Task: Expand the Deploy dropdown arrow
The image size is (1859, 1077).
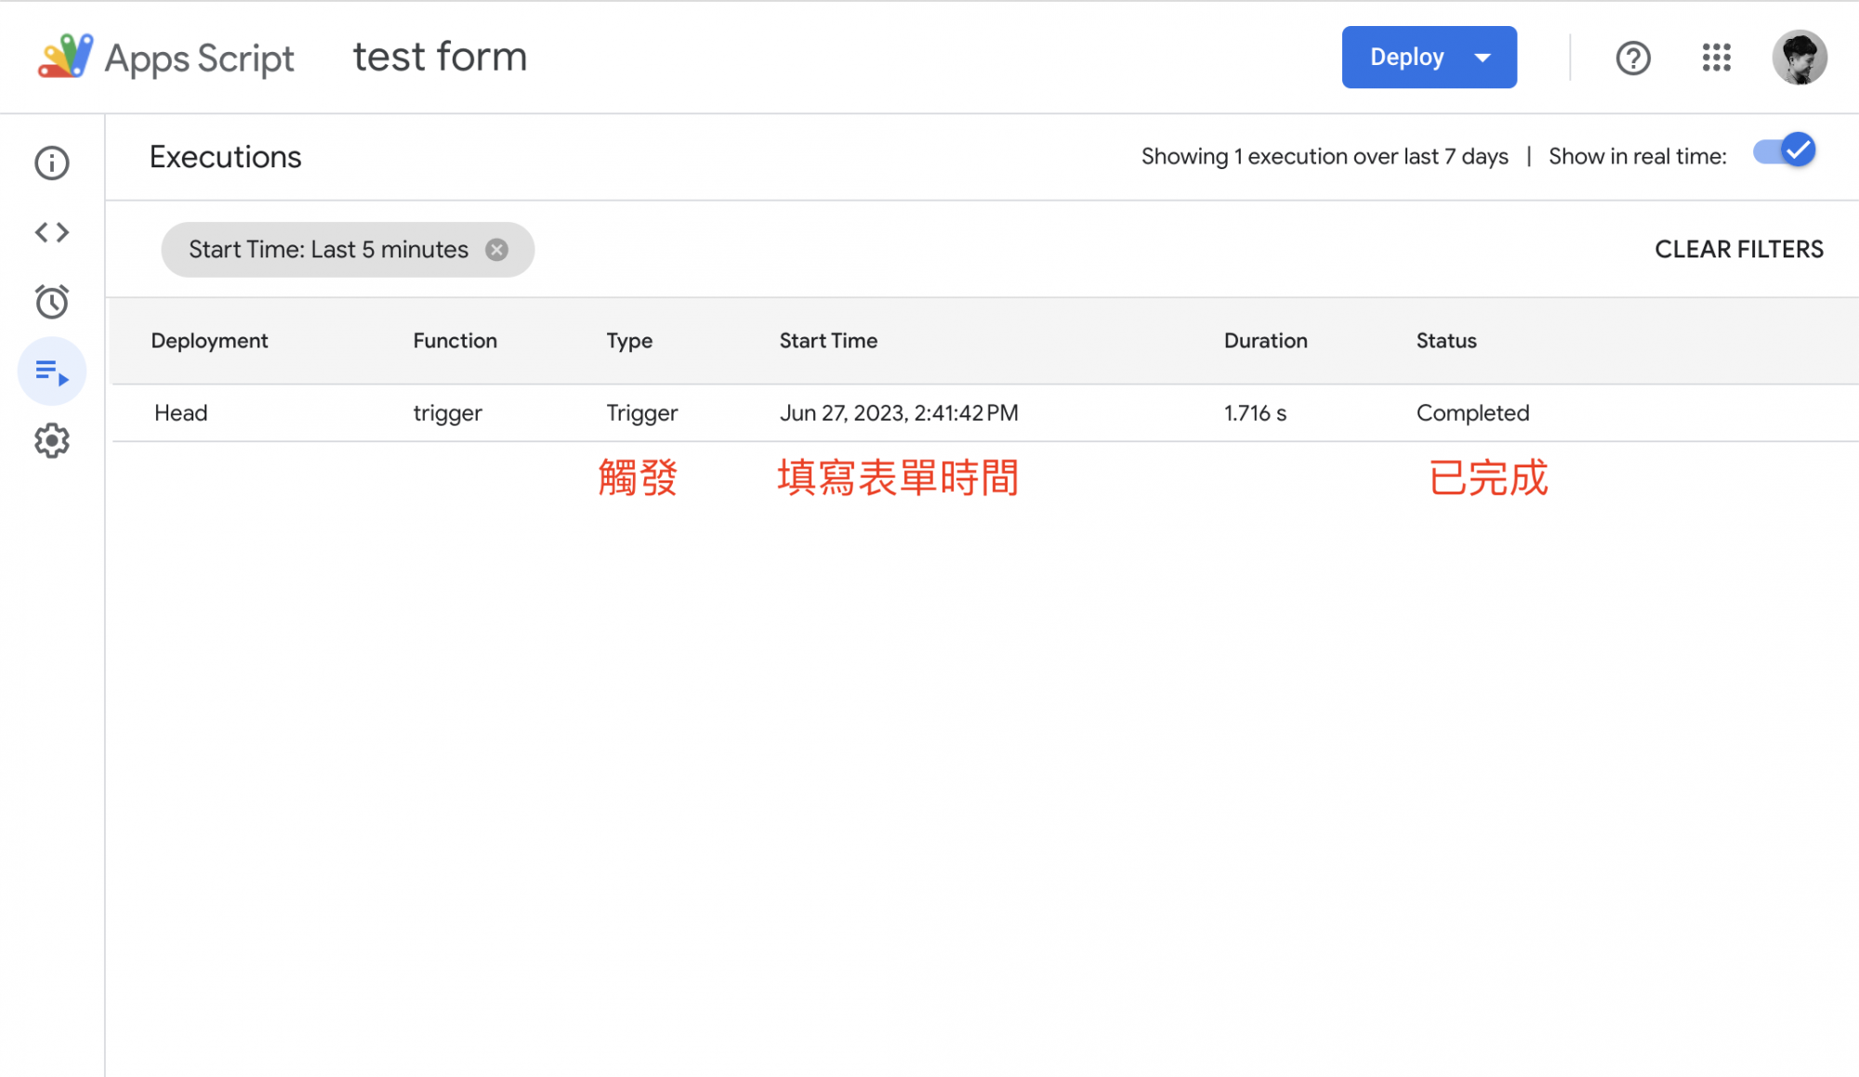Action: click(x=1483, y=58)
